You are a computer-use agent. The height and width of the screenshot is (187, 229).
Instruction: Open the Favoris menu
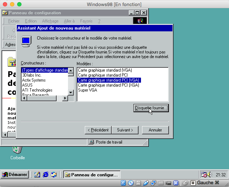pos(86,21)
